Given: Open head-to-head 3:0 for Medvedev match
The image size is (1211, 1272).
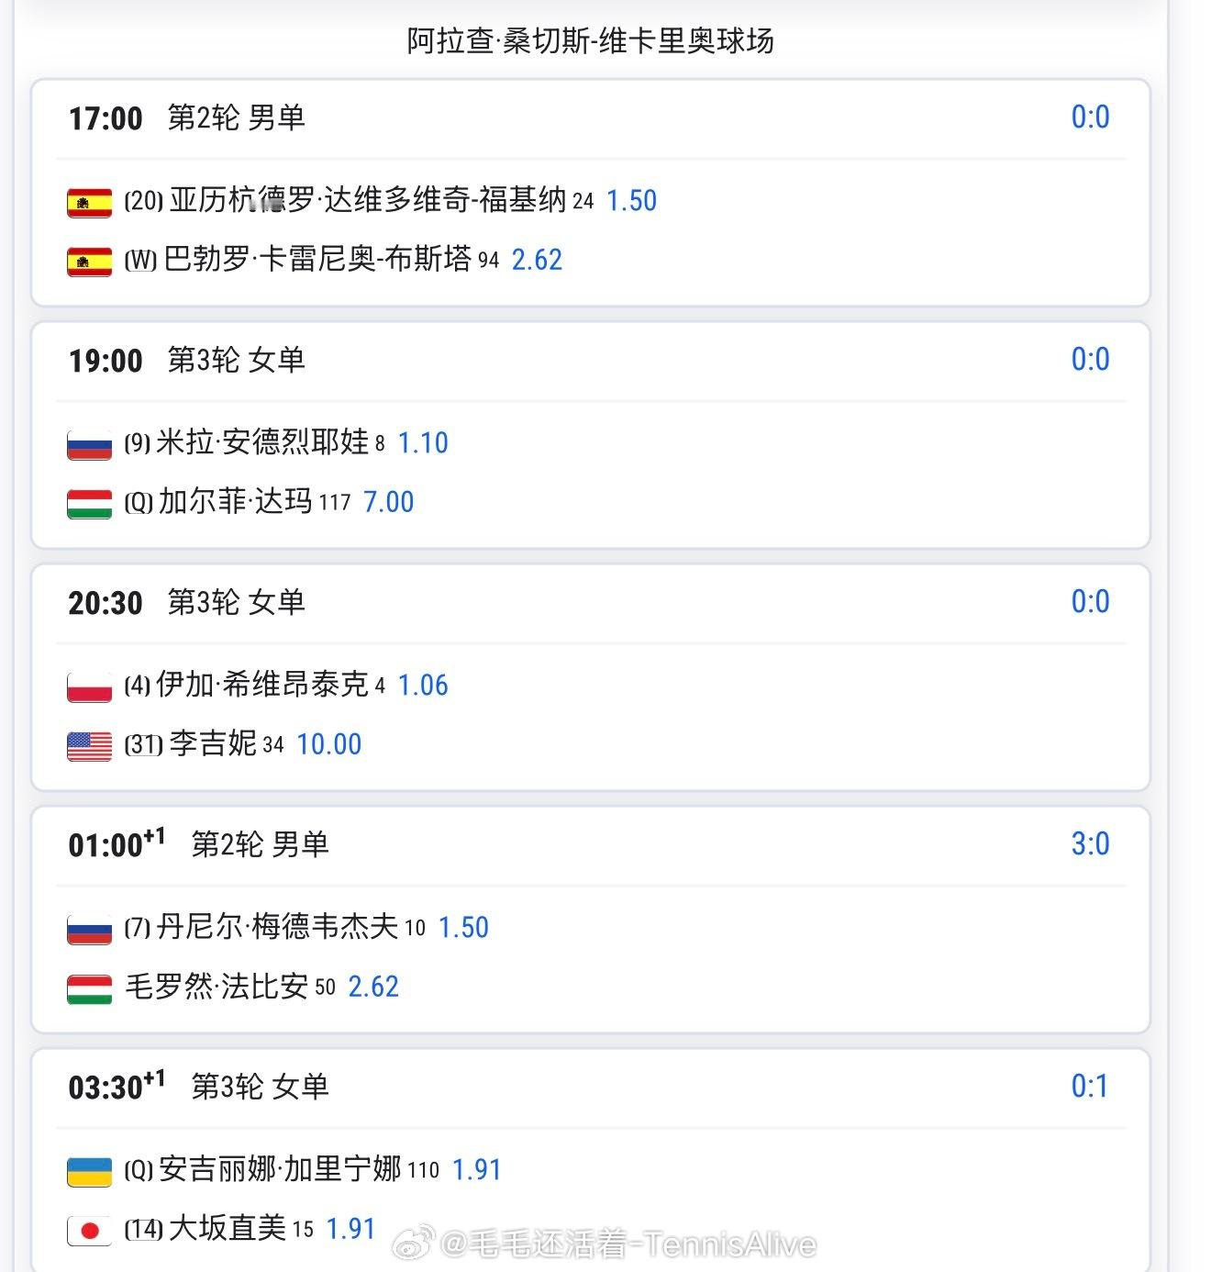Looking at the screenshot, I should pyautogui.click(x=1090, y=843).
